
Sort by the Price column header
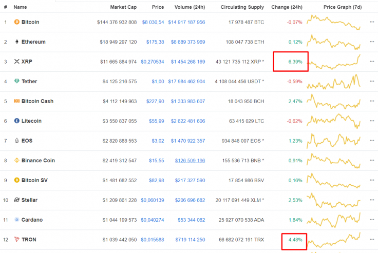(x=158, y=7)
